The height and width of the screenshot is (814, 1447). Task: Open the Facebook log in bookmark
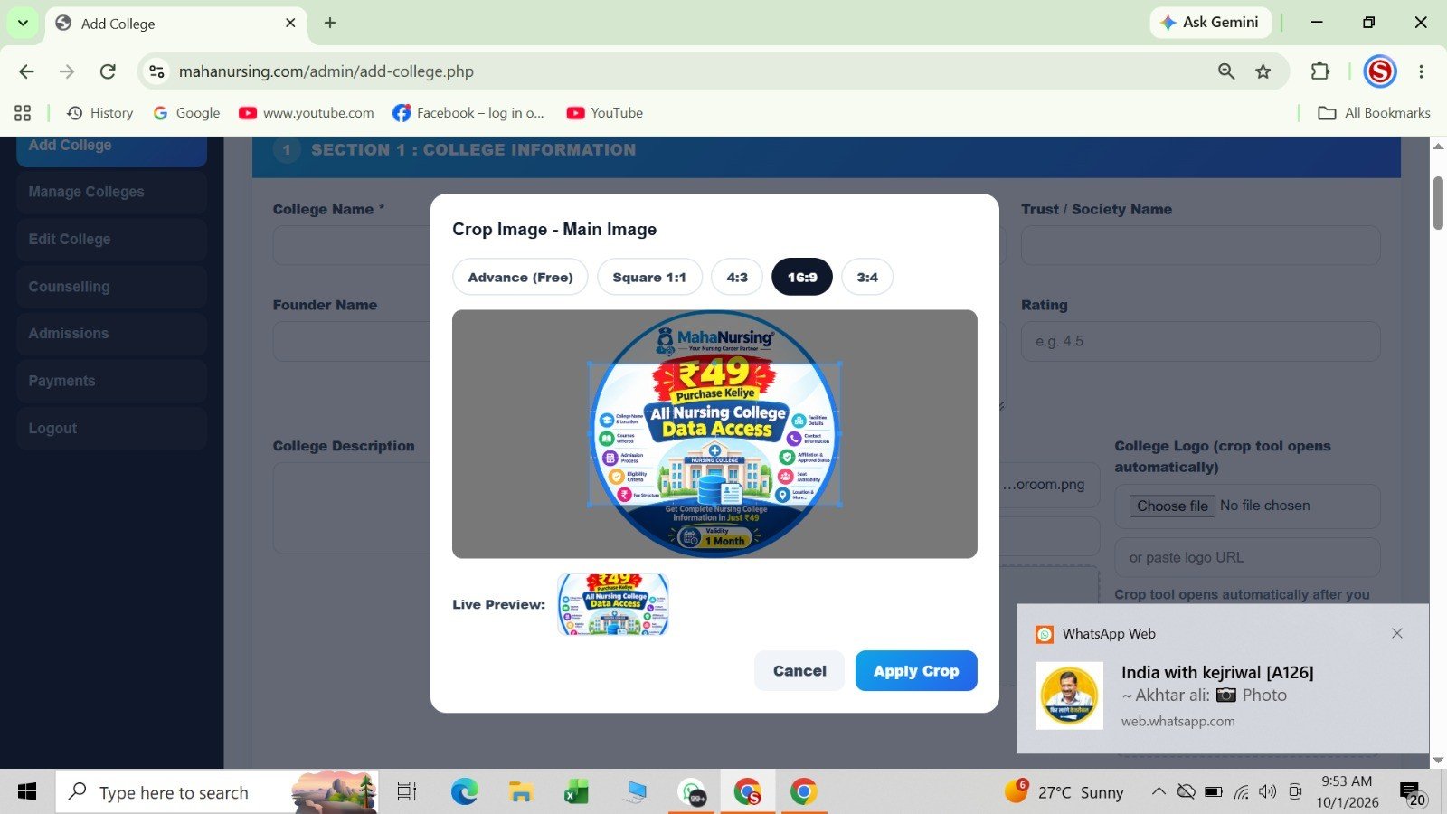(468, 113)
